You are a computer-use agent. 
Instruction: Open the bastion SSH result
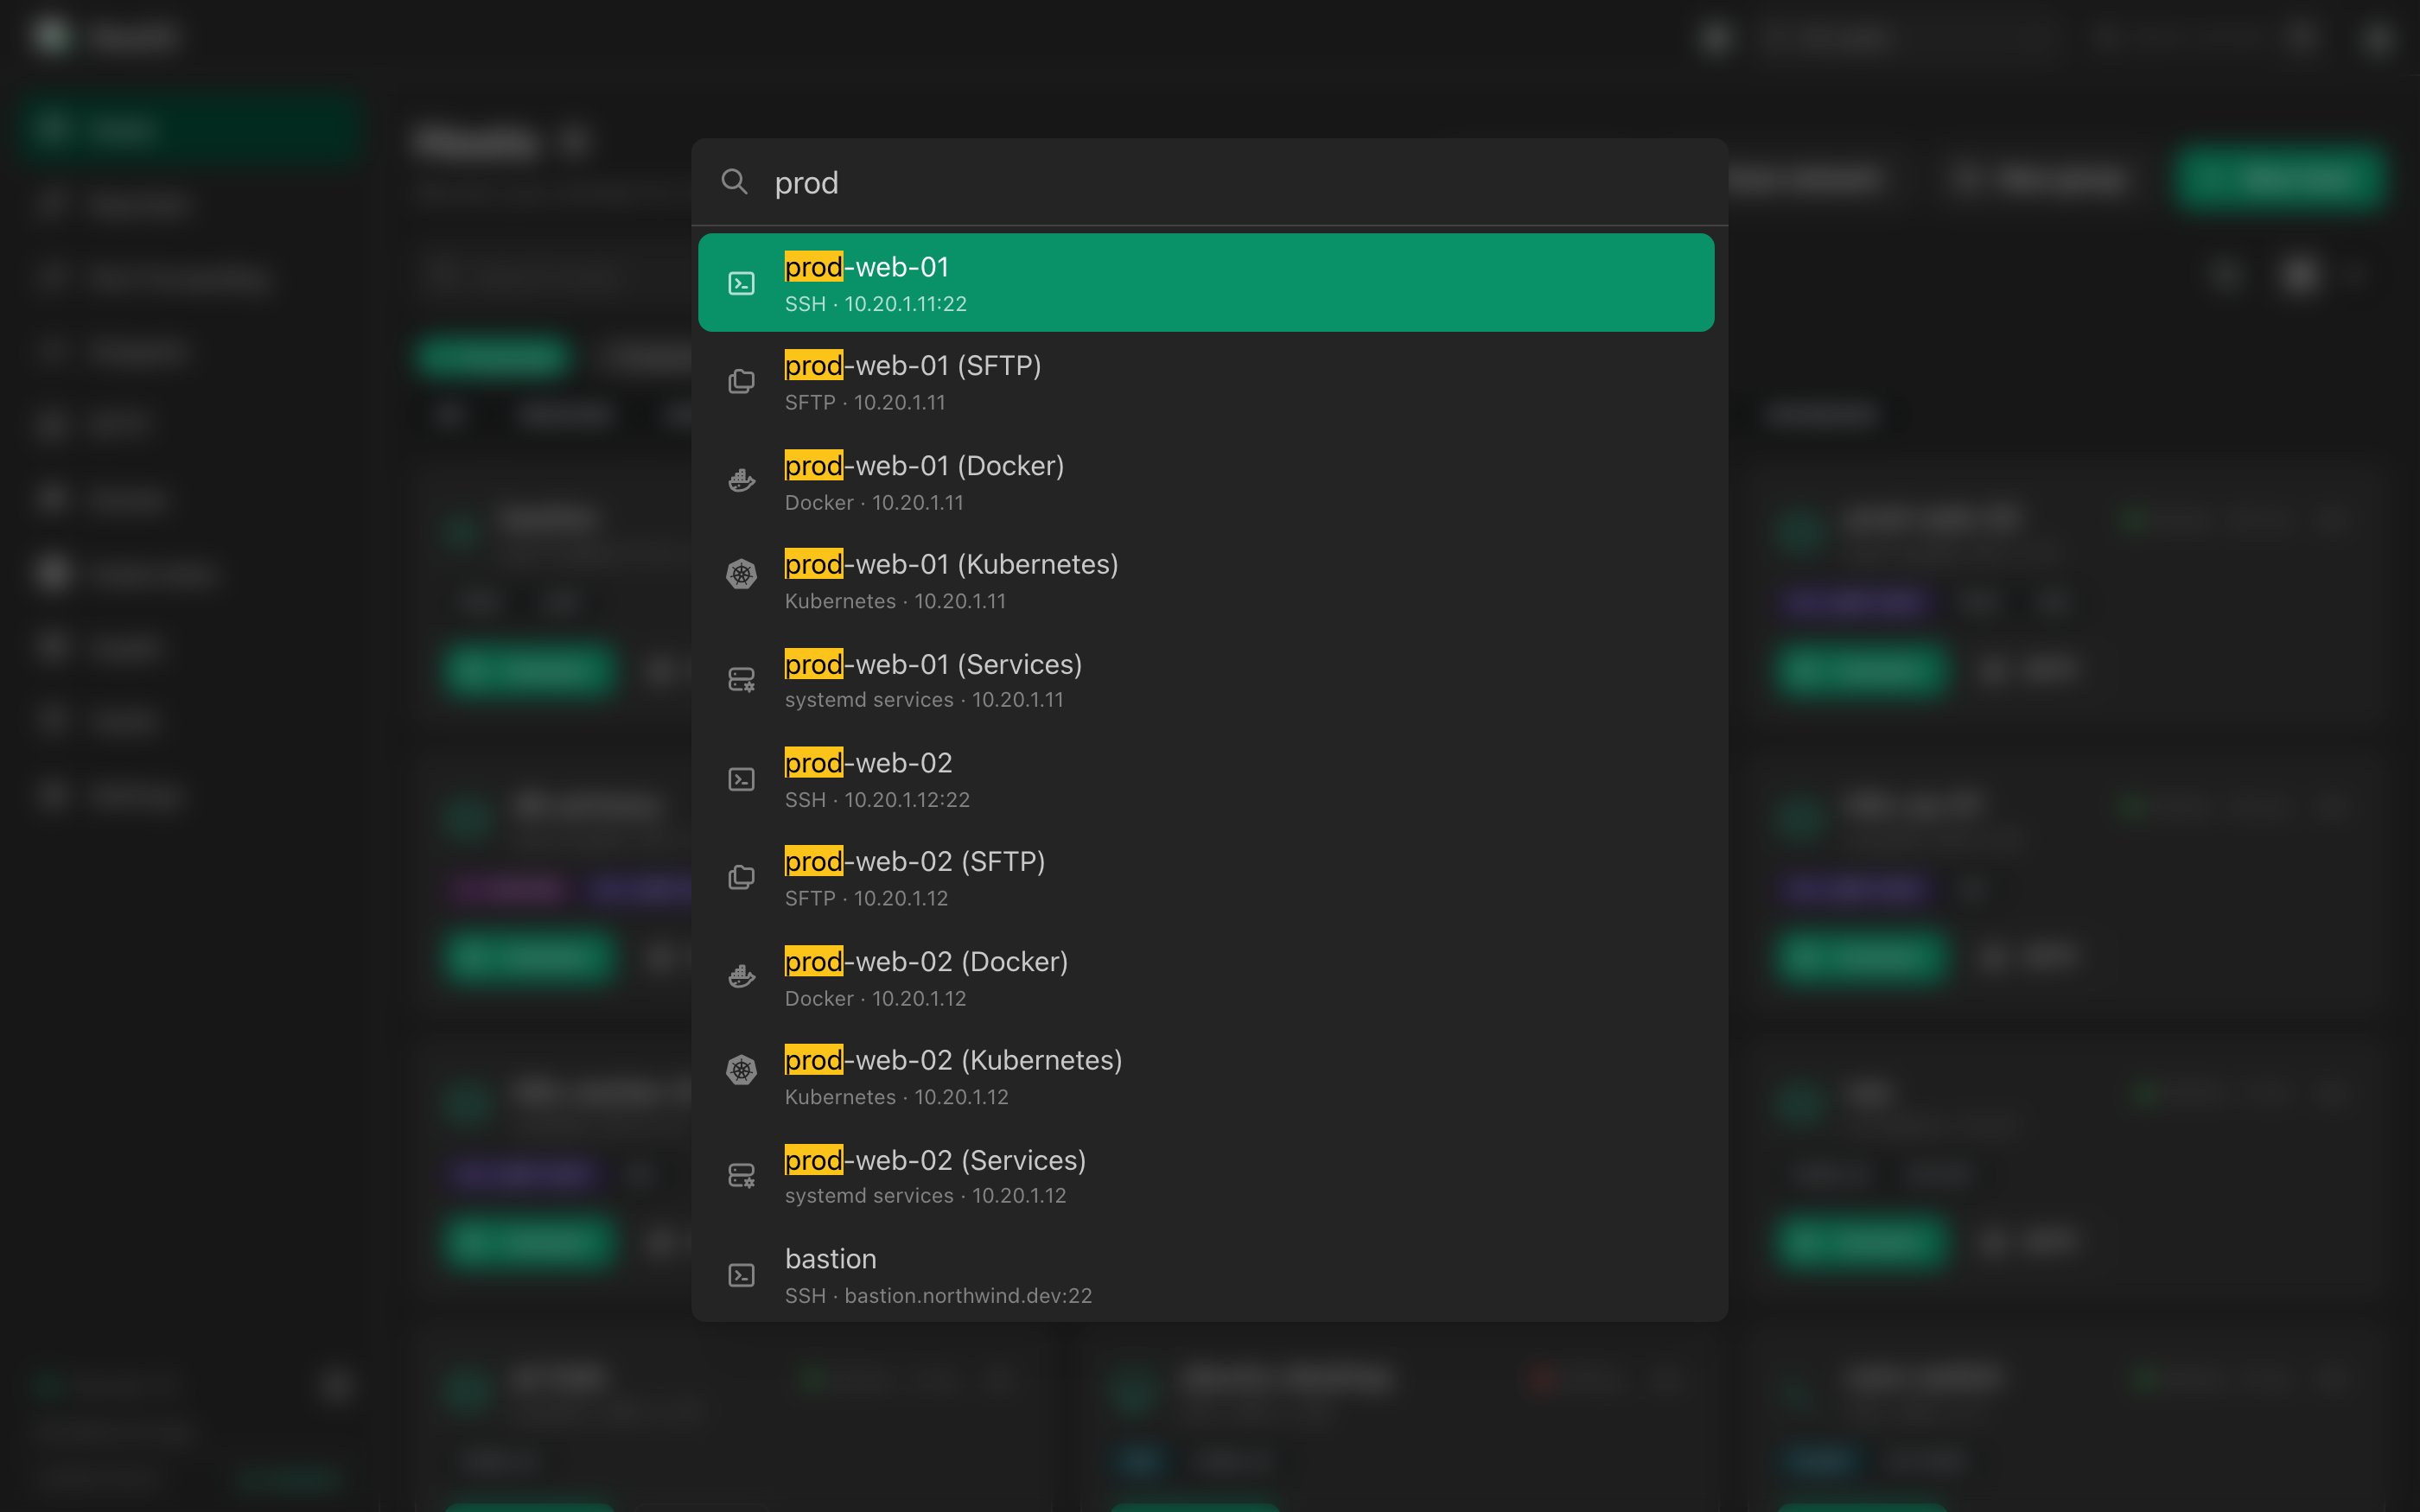tap(1206, 1274)
